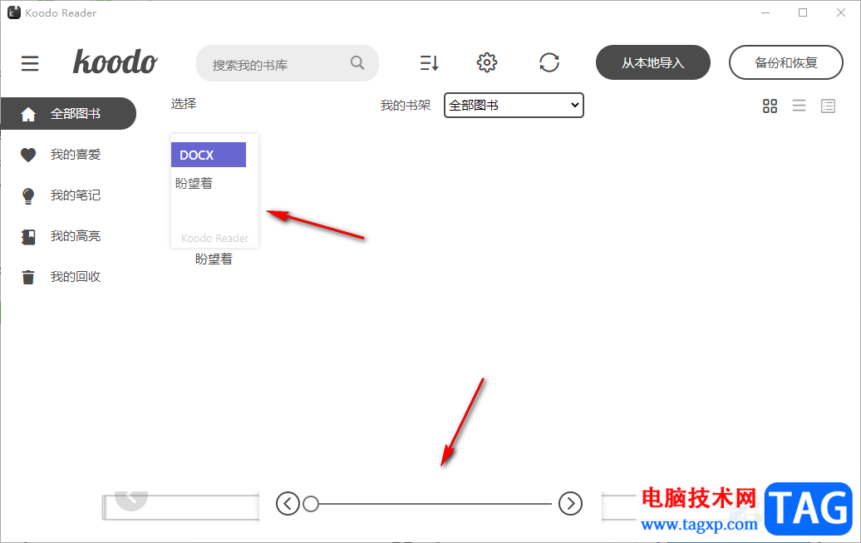
Task: Switch to cover detail view
Action: 828,106
